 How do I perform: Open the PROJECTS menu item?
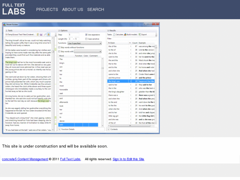pos(47,10)
